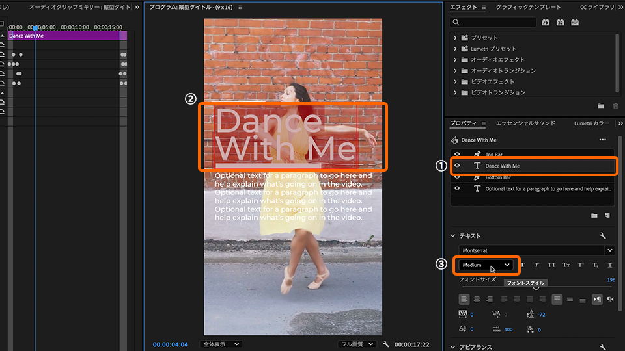Screen dimensions: 625x351
Task: Expand the ビデオエフェクト folder
Action: tap(455, 82)
